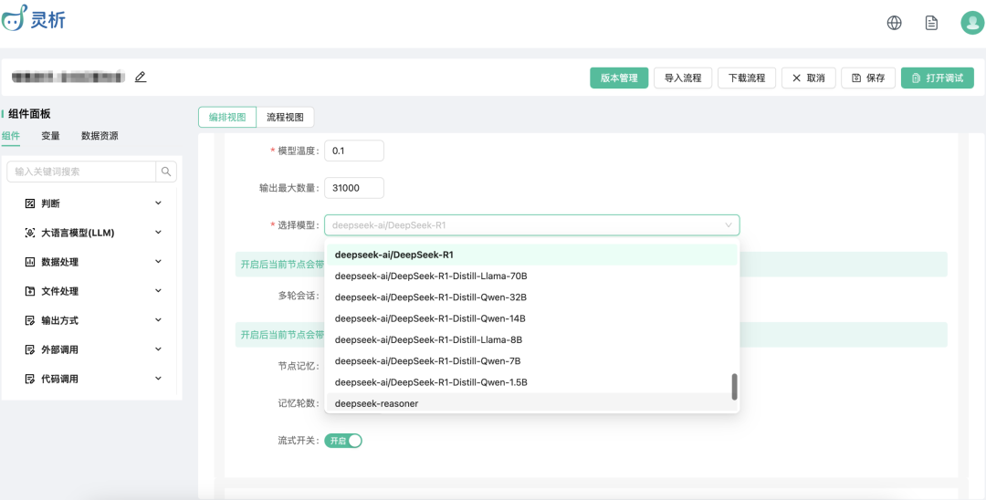The width and height of the screenshot is (986, 500).
Task: Select DeepSeek-R1-Distill-Llama-8B option
Action: 532,339
